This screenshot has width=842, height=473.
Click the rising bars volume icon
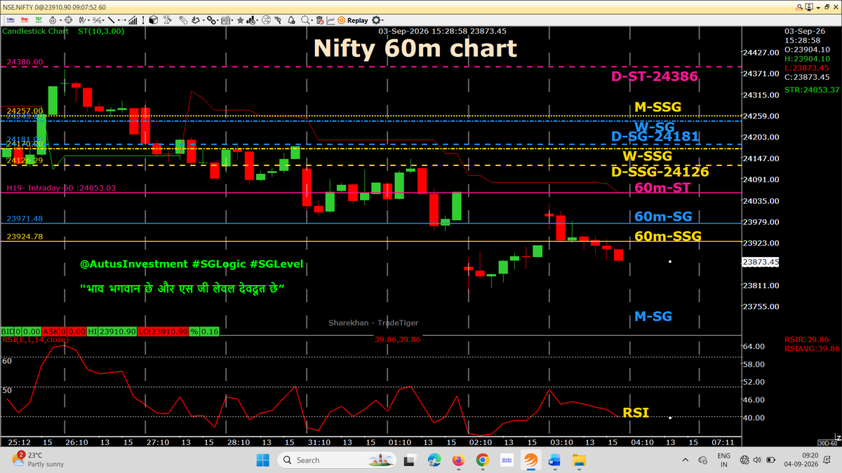pyautogui.click(x=133, y=20)
